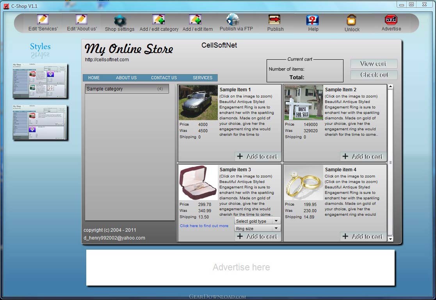
Task: Open Shop settings gear icon
Action: pos(119,20)
